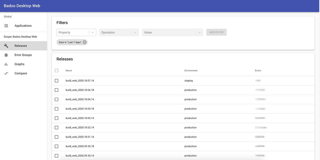This screenshot has width=320, height=160.
Task: Open the Value dropdown
Action: [172, 32]
